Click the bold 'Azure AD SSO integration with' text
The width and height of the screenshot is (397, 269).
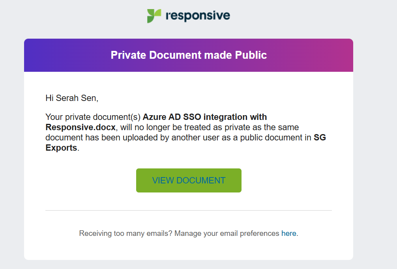204,117
